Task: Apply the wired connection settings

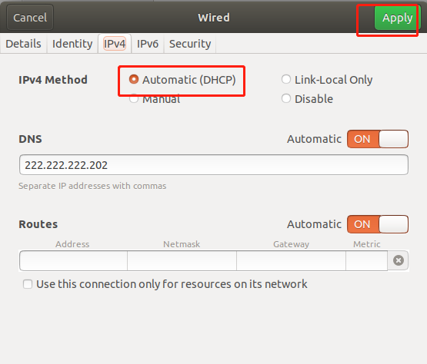Action: pos(397,18)
